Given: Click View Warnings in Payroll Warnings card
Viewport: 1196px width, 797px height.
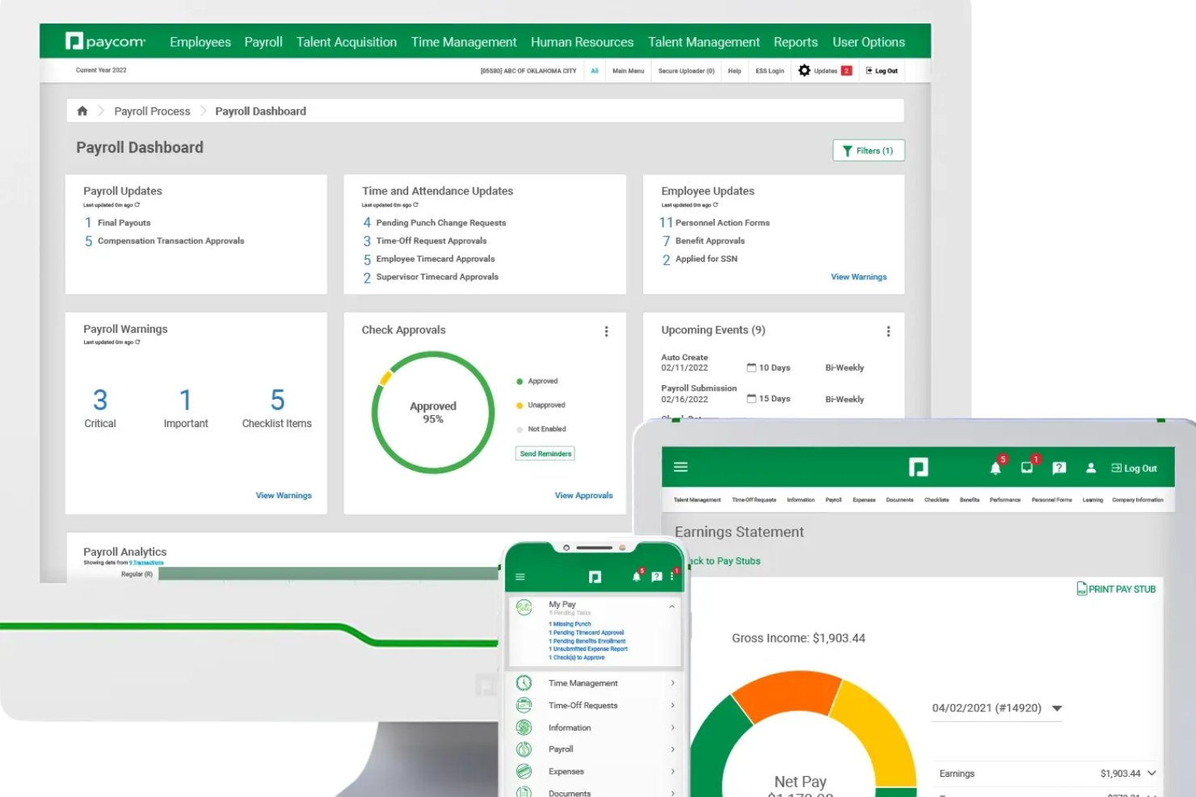Looking at the screenshot, I should click(284, 496).
